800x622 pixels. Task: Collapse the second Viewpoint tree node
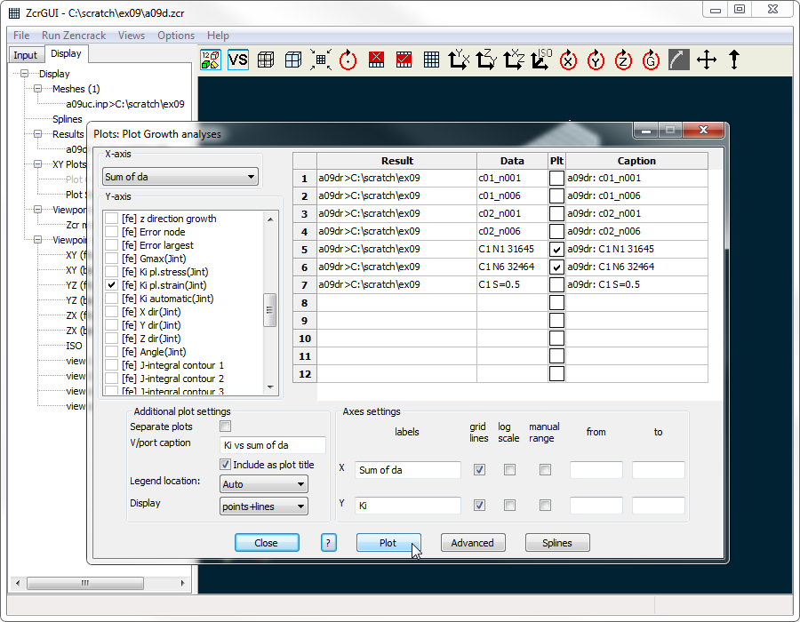[37, 240]
